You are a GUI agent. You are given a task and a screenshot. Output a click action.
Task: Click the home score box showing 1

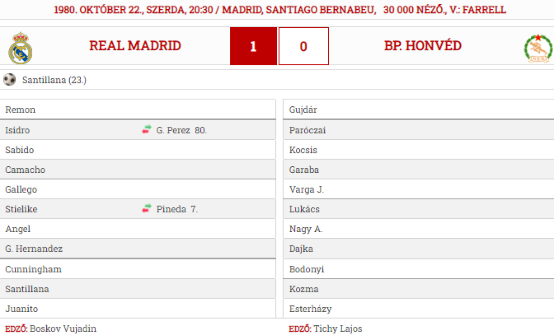point(253,46)
